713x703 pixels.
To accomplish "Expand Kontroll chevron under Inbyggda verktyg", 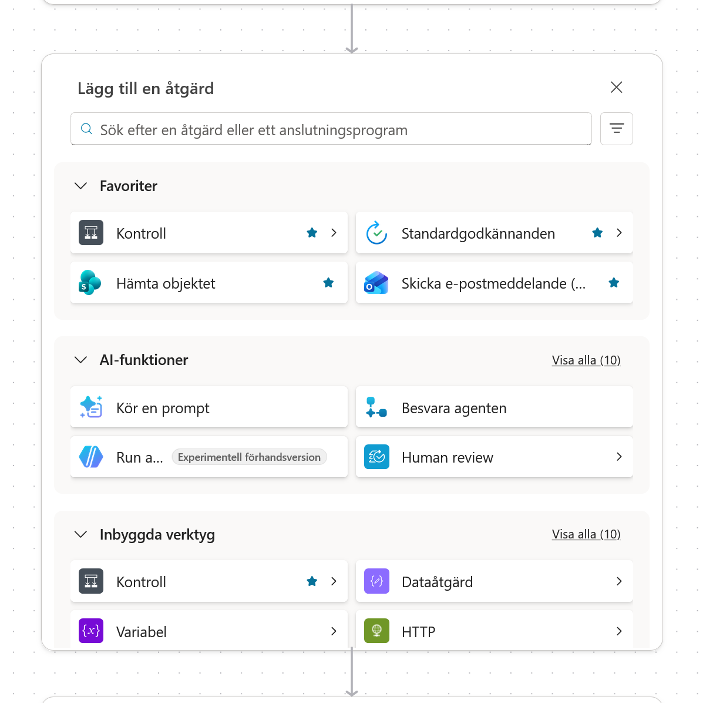I will [x=334, y=581].
